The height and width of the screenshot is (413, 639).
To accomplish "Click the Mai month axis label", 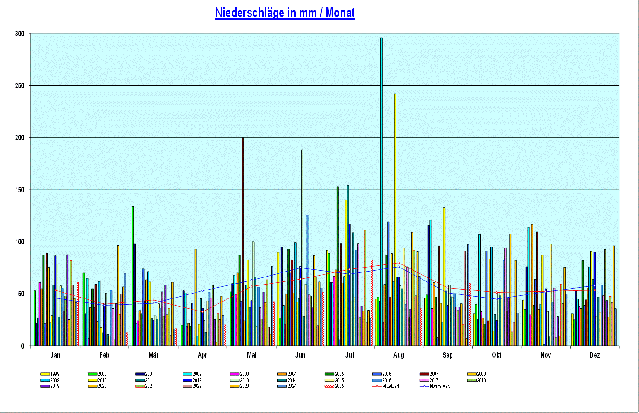I will pos(251,355).
